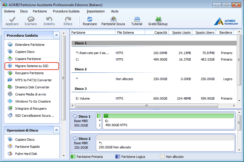
Task: Open the Sistema menu
Action: [9, 11]
